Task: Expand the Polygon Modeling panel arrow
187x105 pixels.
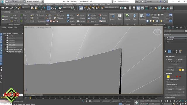Action: [166, 24]
